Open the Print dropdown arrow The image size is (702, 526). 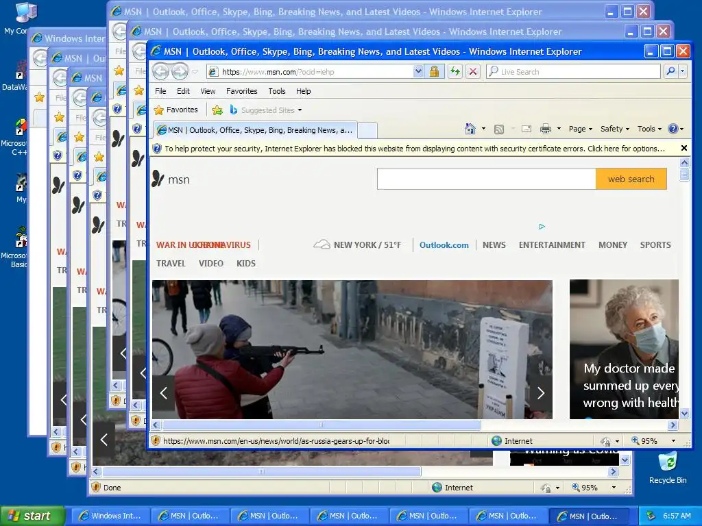pyautogui.click(x=559, y=129)
